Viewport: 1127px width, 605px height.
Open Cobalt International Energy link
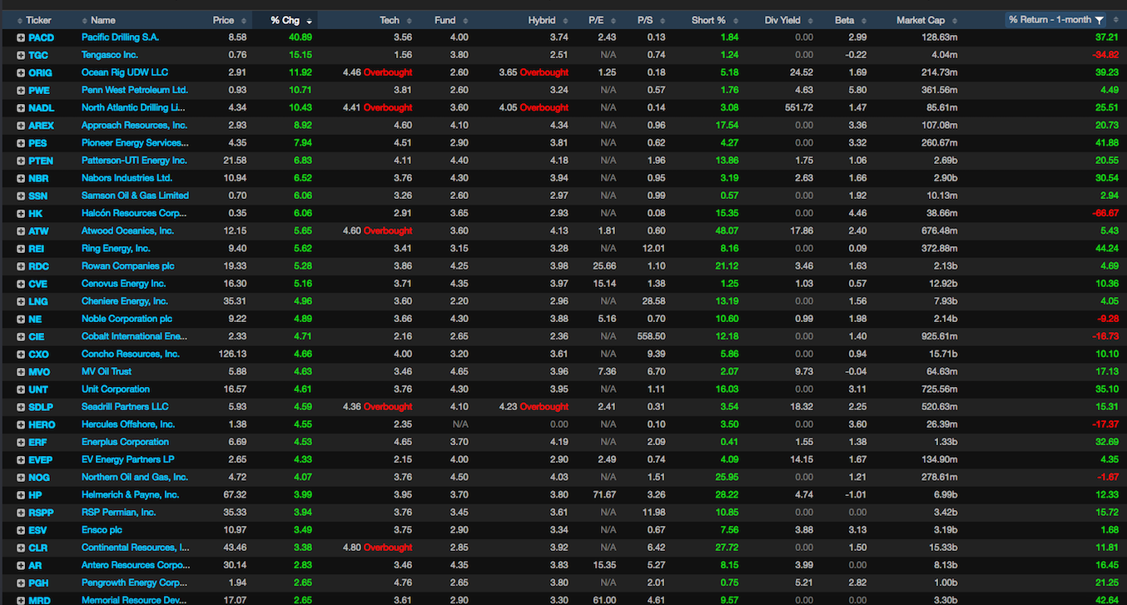135,336
